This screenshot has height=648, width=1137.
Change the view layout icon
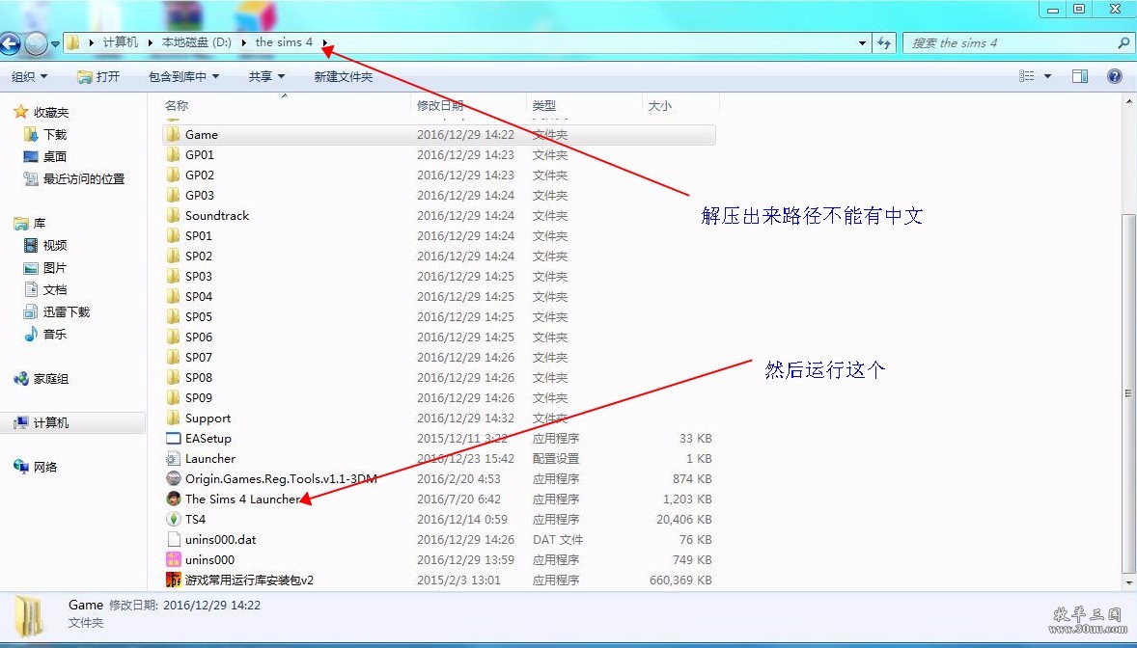click(x=1027, y=76)
